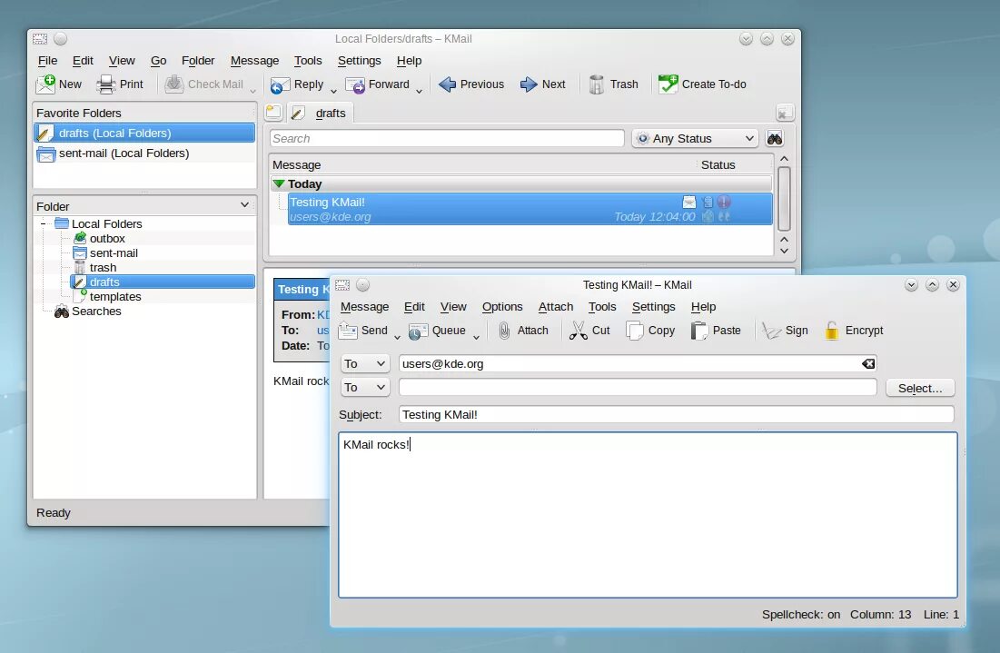Open the Folder panel header dropdown
The height and width of the screenshot is (653, 1000).
pos(244,204)
